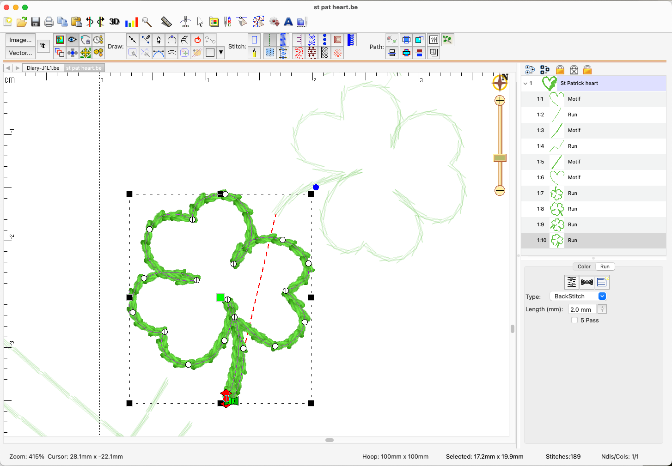Click the floppy disk save icon

[36, 22]
